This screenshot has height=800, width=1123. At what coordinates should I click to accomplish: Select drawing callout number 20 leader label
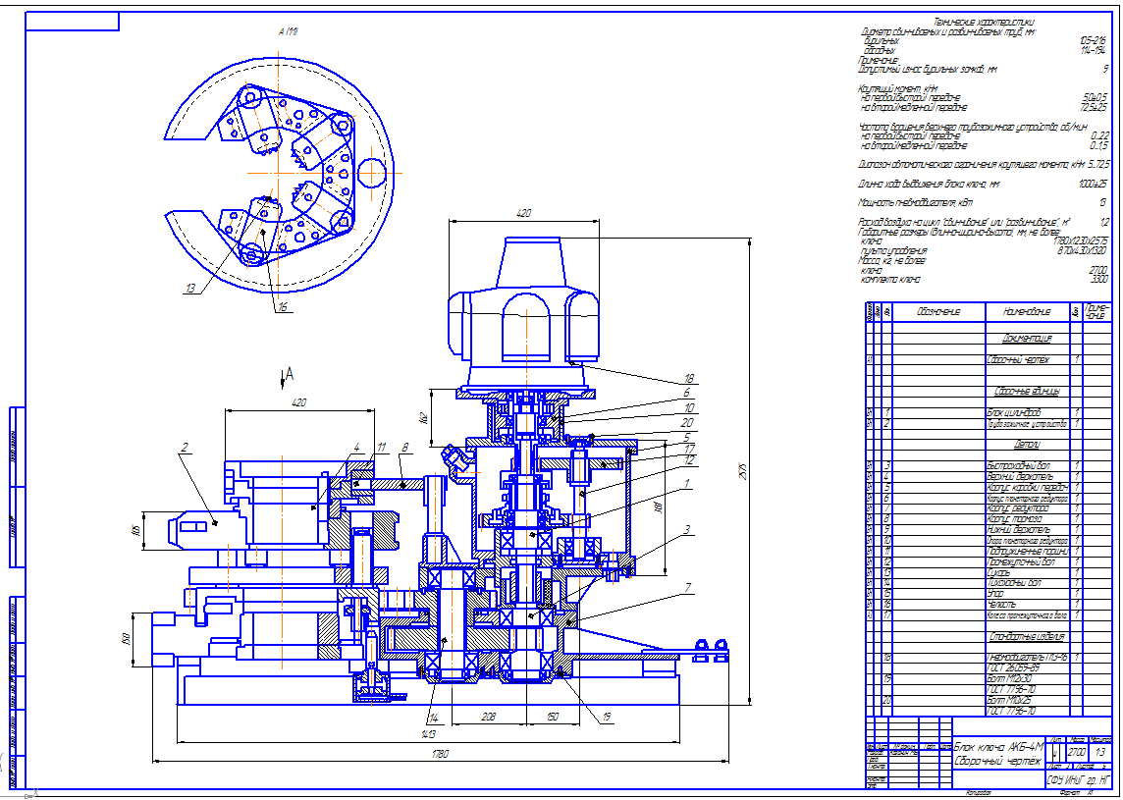(687, 423)
